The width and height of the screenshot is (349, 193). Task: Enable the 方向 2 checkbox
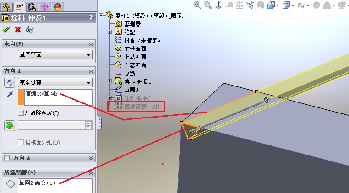pyautogui.click(x=7, y=158)
